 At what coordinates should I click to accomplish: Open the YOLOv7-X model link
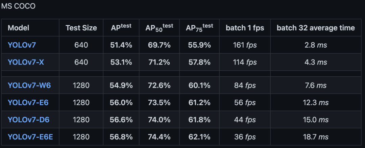tap(25, 63)
